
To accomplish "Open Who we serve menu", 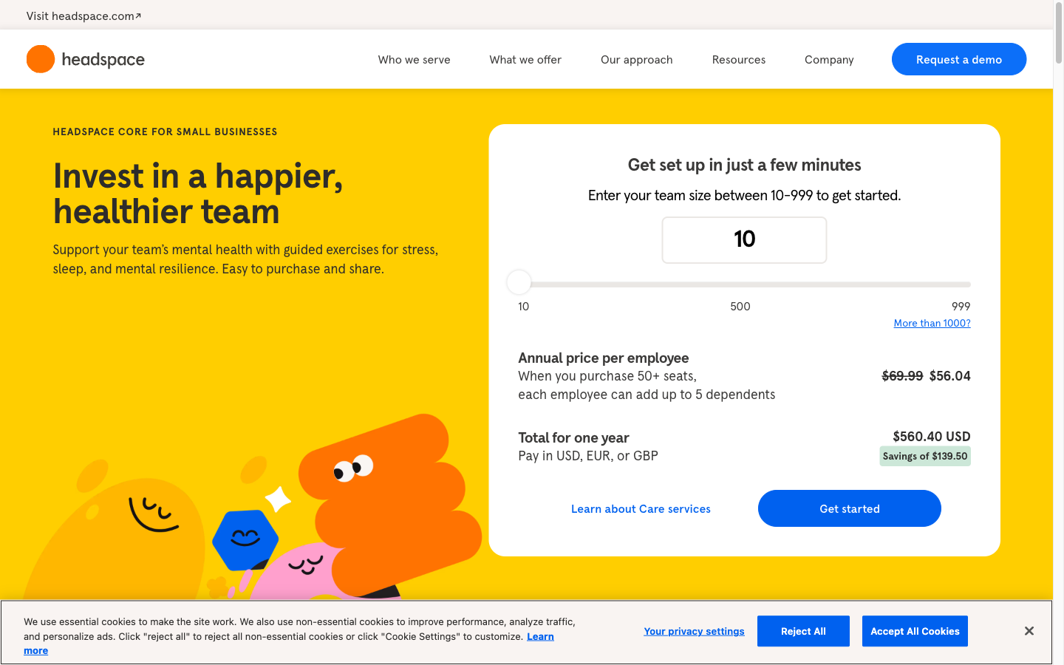I will pos(414,60).
